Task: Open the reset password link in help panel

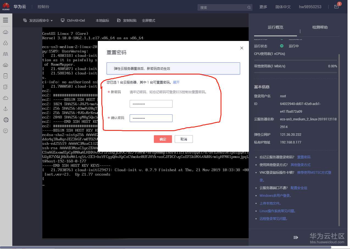Action: point(304,157)
